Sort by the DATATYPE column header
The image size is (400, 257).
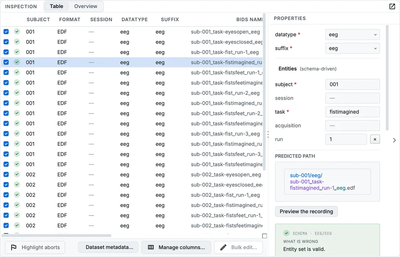tap(134, 20)
